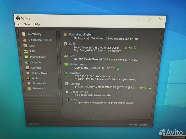Click the green SSD temperature indicator icon

pyautogui.click(x=150, y=88)
